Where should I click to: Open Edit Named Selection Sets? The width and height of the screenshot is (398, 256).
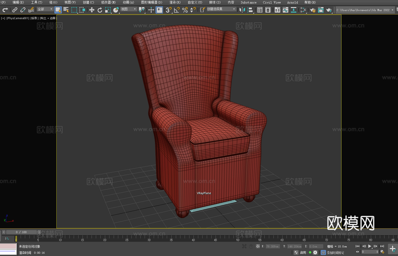point(203,10)
